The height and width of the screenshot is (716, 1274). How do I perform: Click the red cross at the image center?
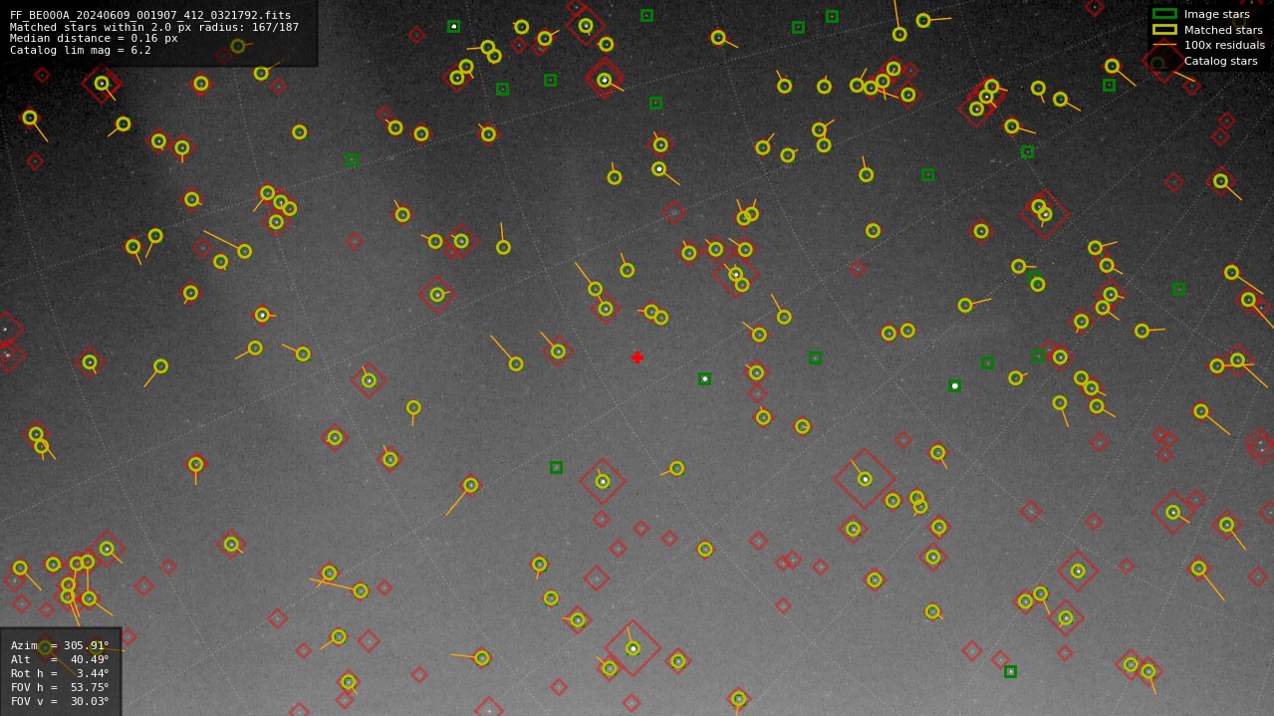pos(637,358)
